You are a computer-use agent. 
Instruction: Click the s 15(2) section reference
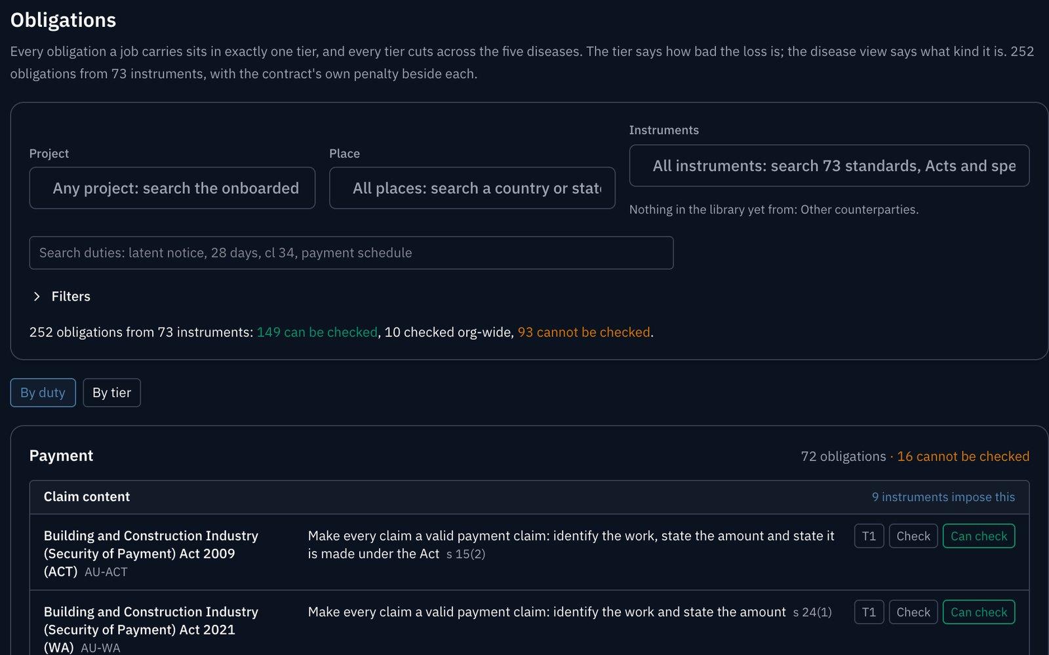(465, 554)
